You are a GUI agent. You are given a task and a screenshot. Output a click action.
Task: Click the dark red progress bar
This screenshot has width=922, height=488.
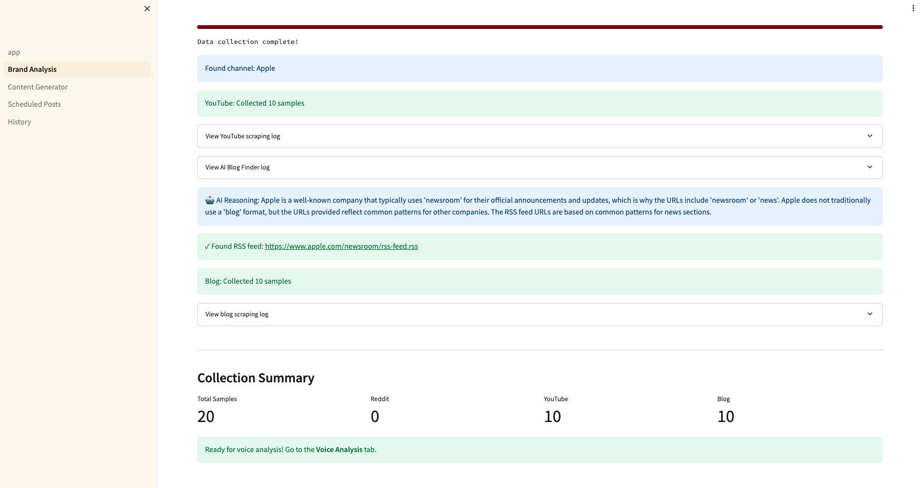point(539,27)
